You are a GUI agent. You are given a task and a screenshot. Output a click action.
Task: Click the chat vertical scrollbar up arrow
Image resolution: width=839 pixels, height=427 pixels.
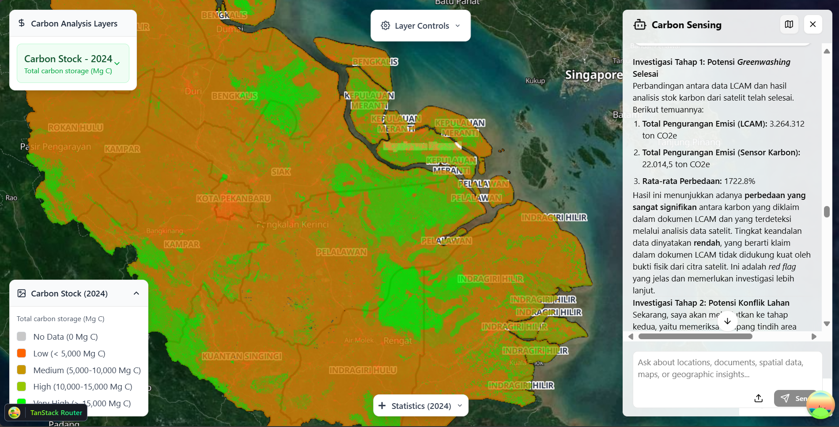tap(827, 52)
